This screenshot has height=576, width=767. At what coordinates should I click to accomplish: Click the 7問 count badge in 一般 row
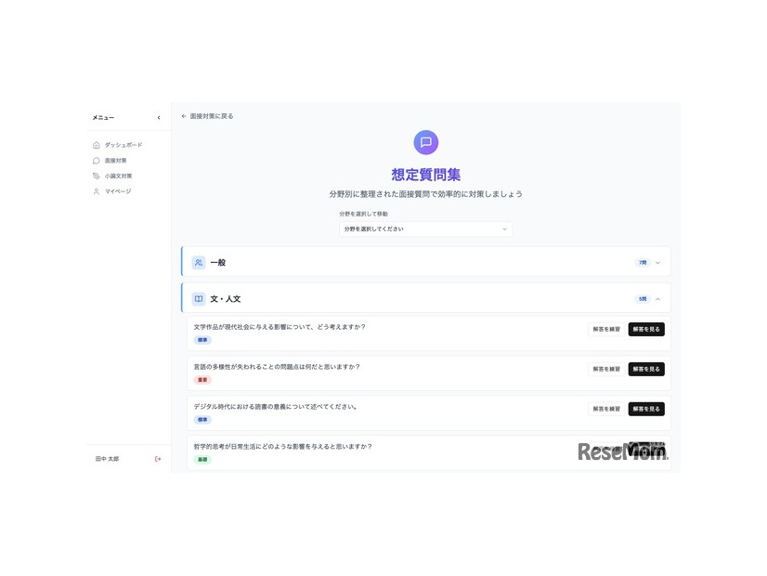(x=643, y=263)
